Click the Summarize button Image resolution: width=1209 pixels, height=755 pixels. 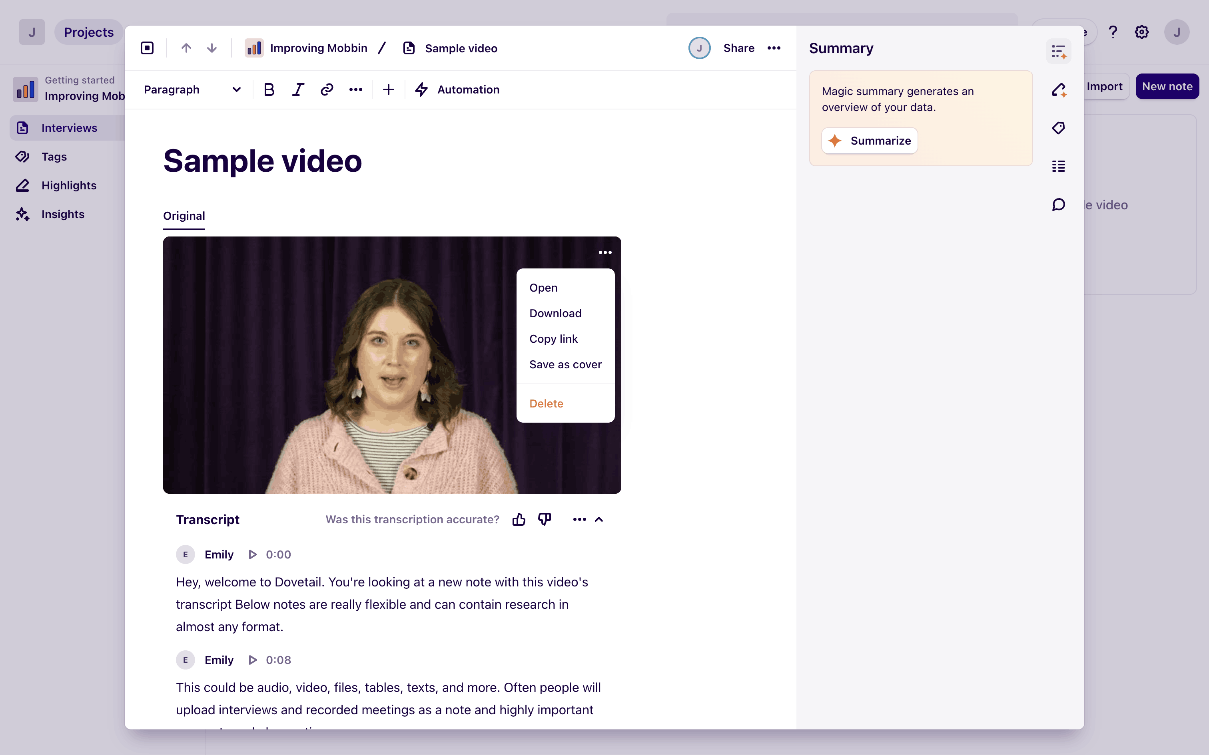pos(869,141)
